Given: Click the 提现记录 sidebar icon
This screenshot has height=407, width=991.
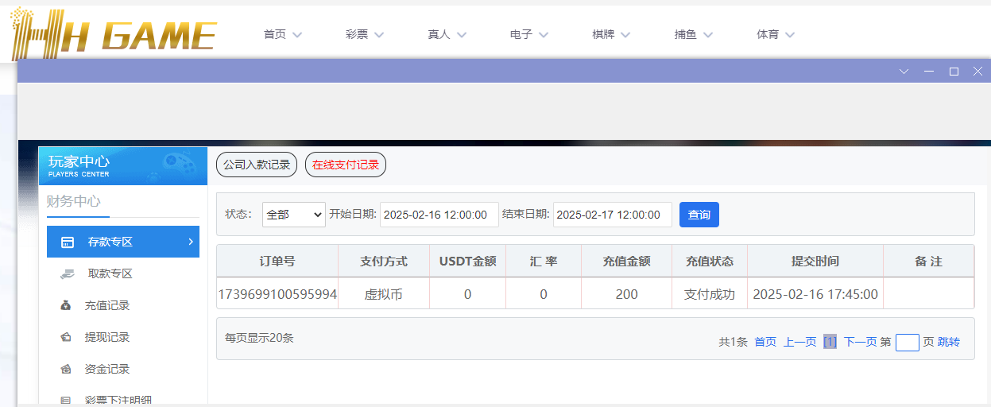Looking at the screenshot, I should pyautogui.click(x=67, y=338).
